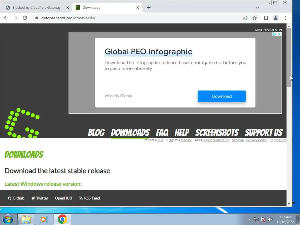Open the Downloads navigation item

coord(130,132)
